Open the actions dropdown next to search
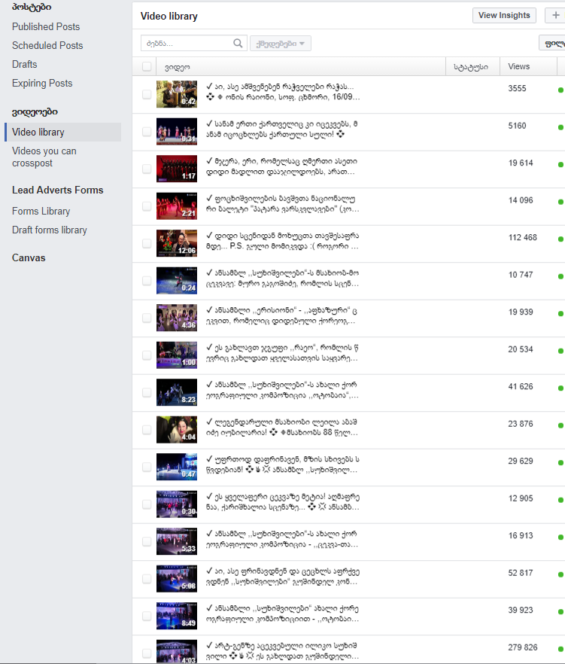The height and width of the screenshot is (664, 565). click(x=281, y=43)
